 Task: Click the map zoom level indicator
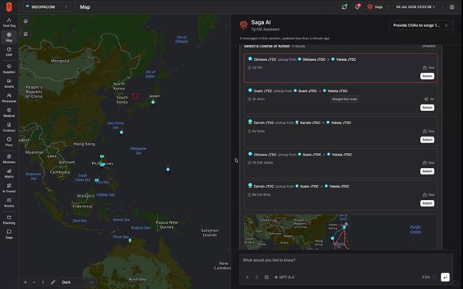43,282
